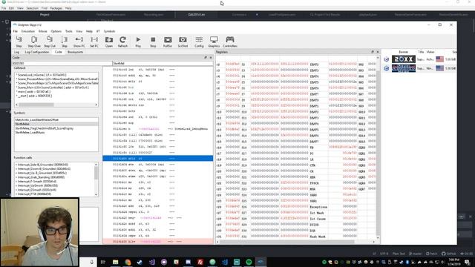Image resolution: width=475 pixels, height=267 pixels.
Task: Select the Scene_Main callstack entry
Action: coord(52,88)
